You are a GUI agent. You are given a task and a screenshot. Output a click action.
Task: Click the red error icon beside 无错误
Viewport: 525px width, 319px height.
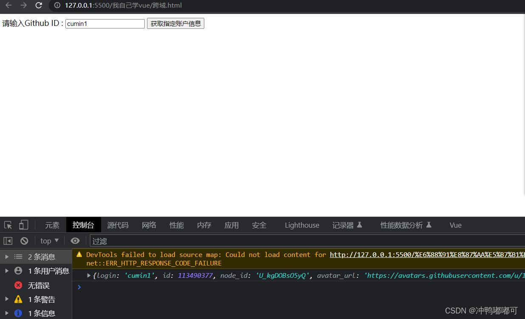click(x=18, y=285)
